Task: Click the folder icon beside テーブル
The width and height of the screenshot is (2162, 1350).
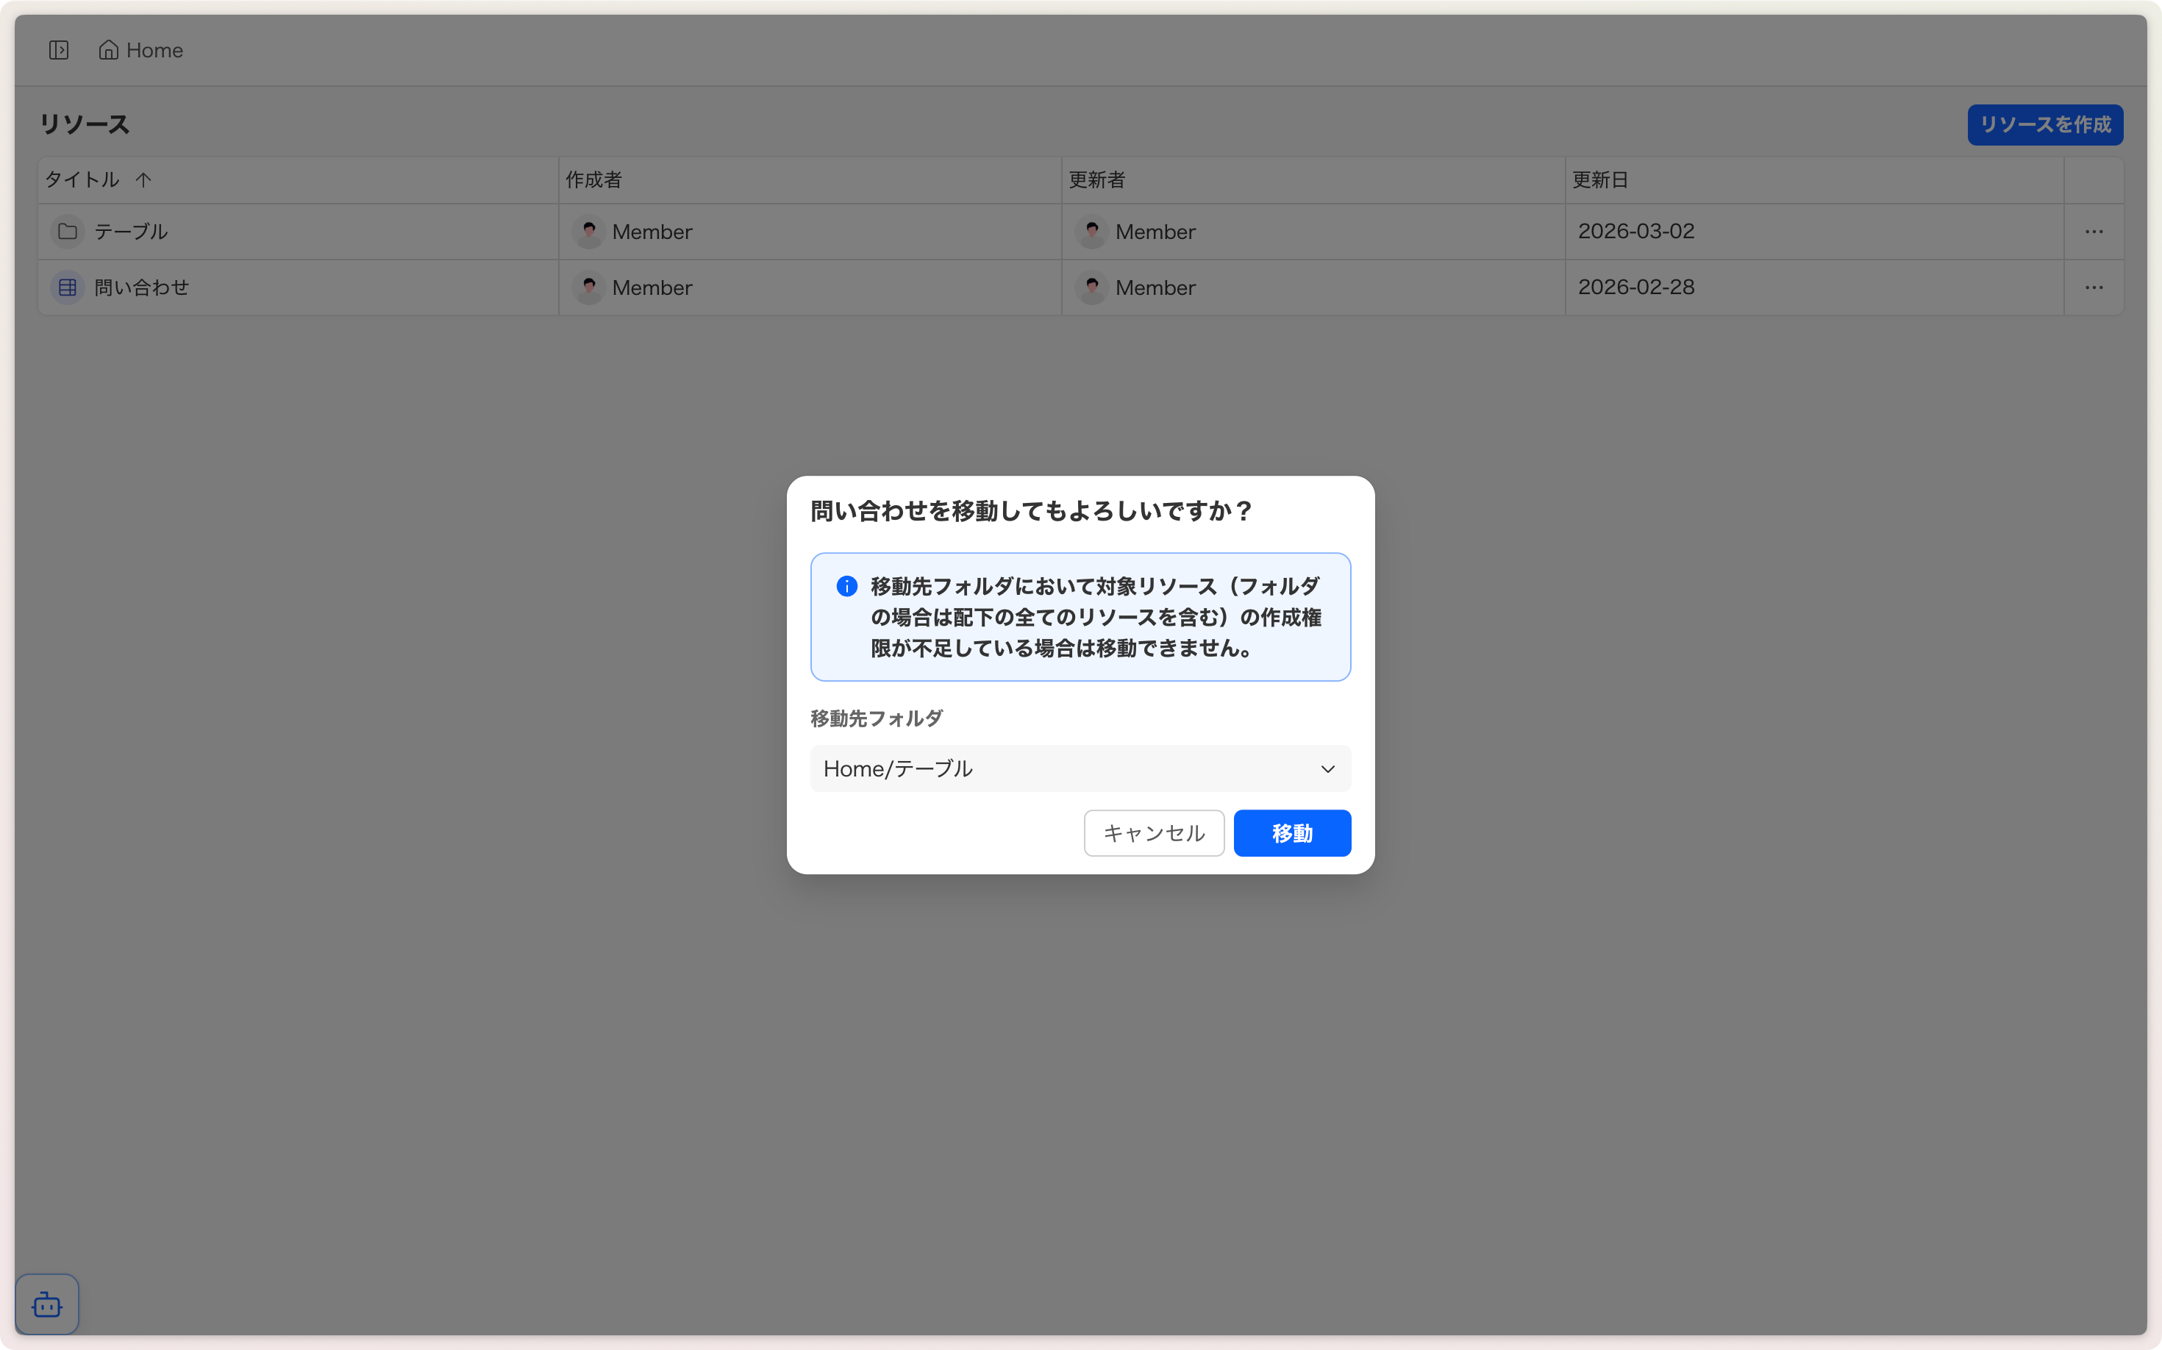Action: 67,232
